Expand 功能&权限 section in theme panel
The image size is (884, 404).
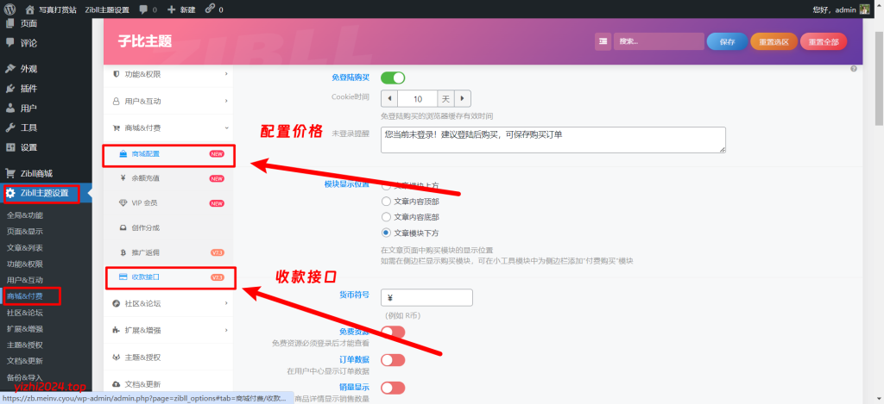[x=168, y=74]
